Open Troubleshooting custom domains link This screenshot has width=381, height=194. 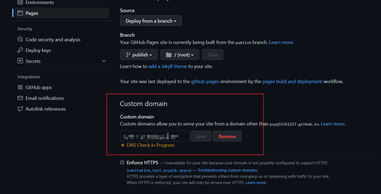click(227, 170)
